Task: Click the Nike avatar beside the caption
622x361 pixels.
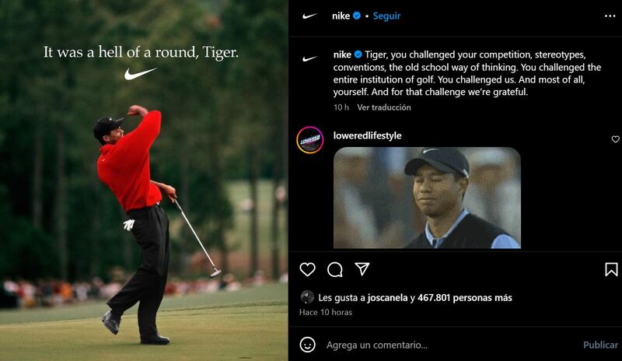Action: pos(309,59)
